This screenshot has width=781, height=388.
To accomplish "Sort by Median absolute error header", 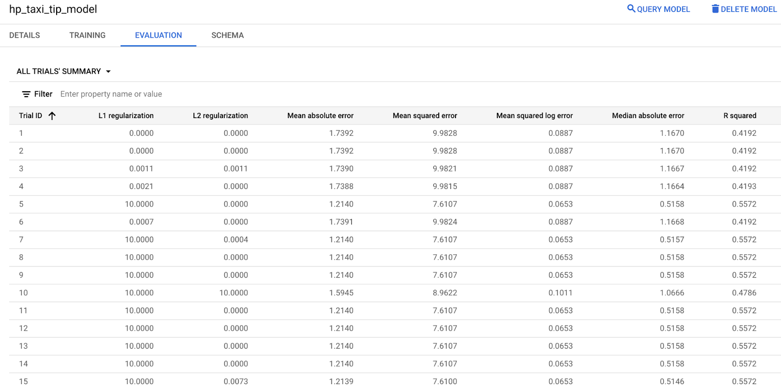I will click(648, 116).
